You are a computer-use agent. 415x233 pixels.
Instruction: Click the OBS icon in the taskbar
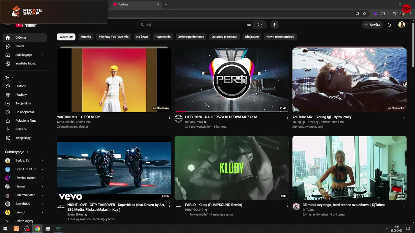27,229
